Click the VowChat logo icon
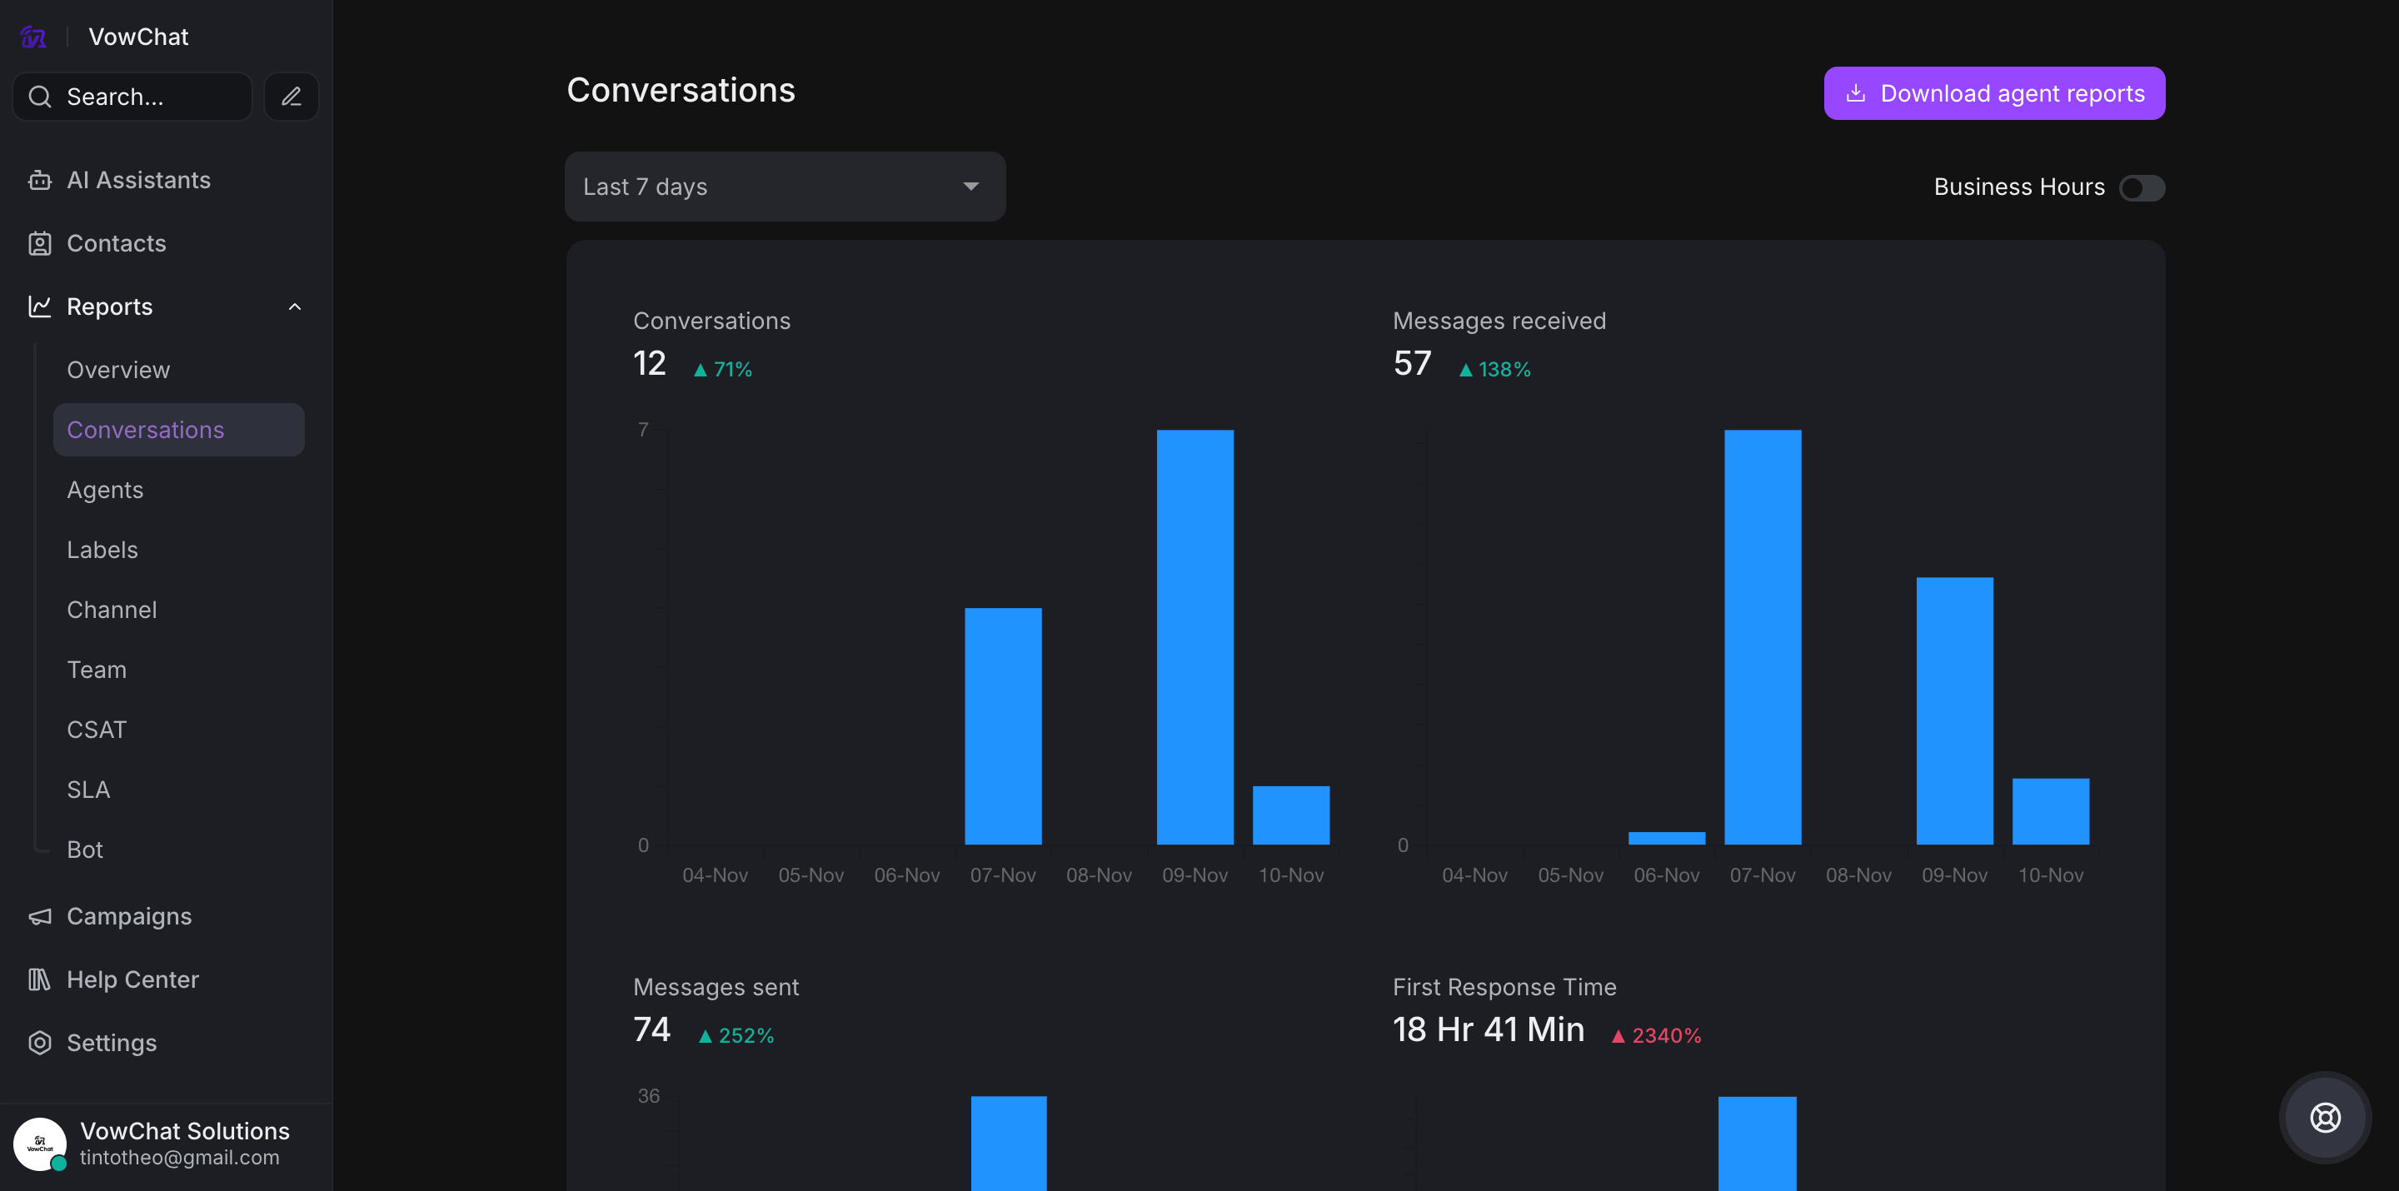2399x1191 pixels. 33,37
